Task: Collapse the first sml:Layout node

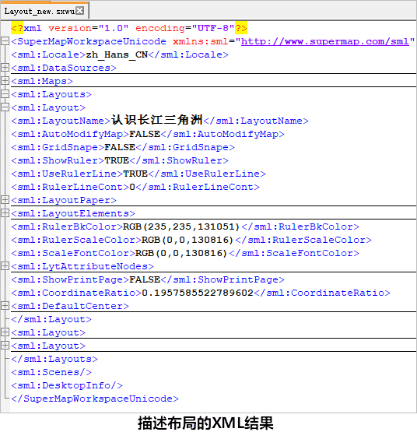Action: pos(5,107)
